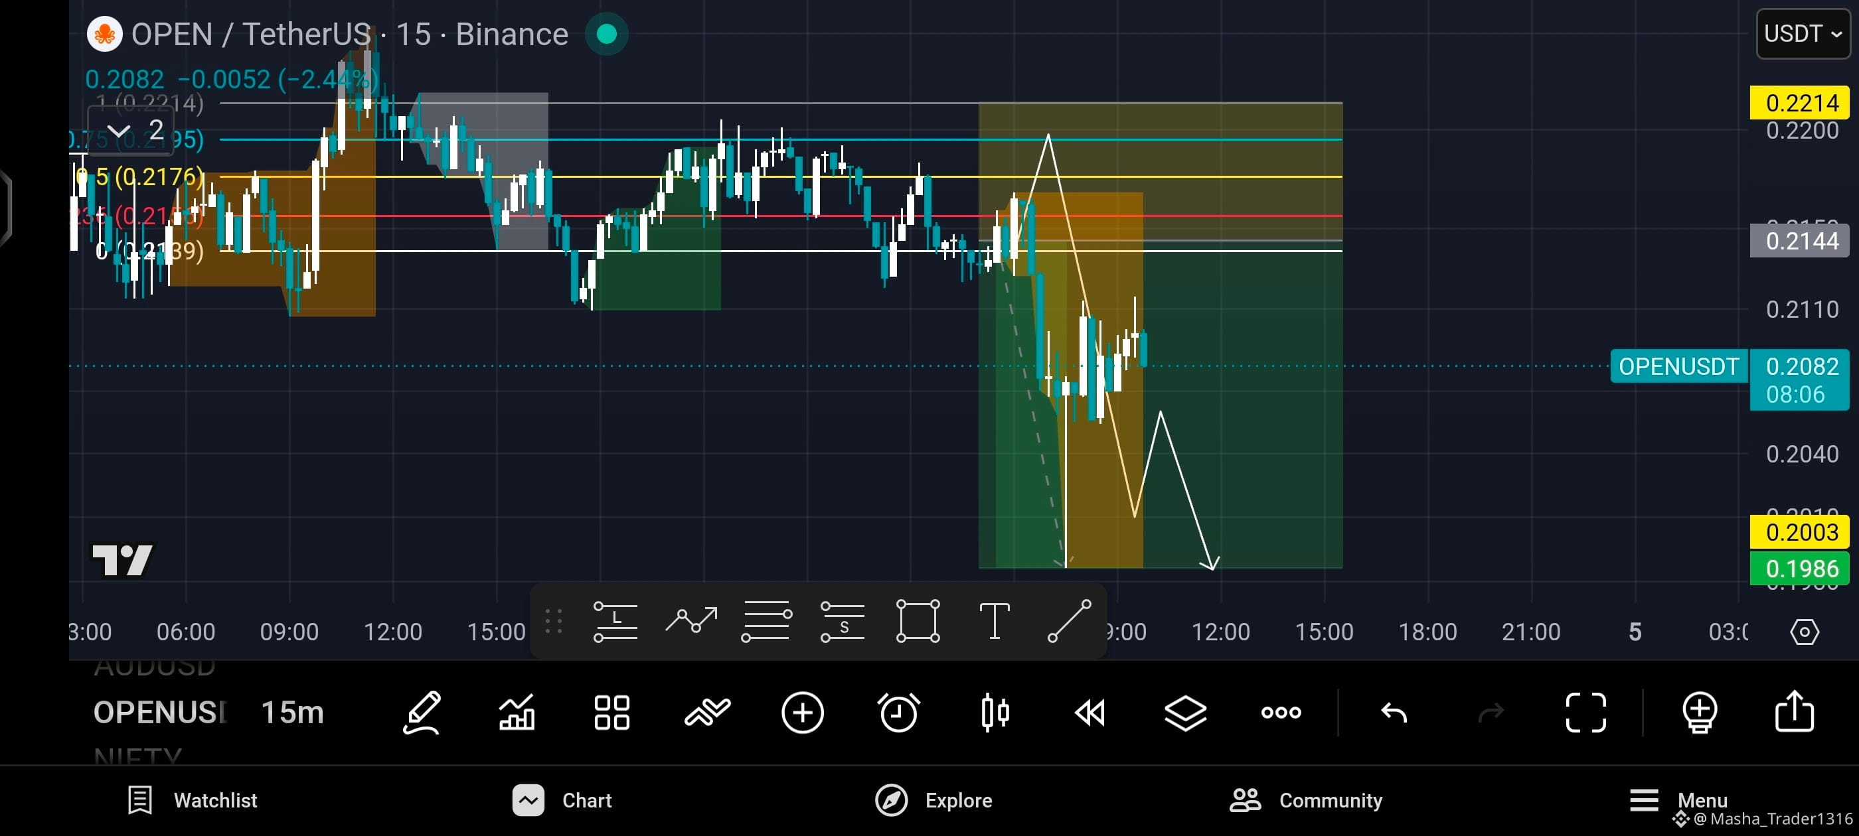The height and width of the screenshot is (836, 1859).
Task: Share the chart with share icon
Action: point(1795,711)
